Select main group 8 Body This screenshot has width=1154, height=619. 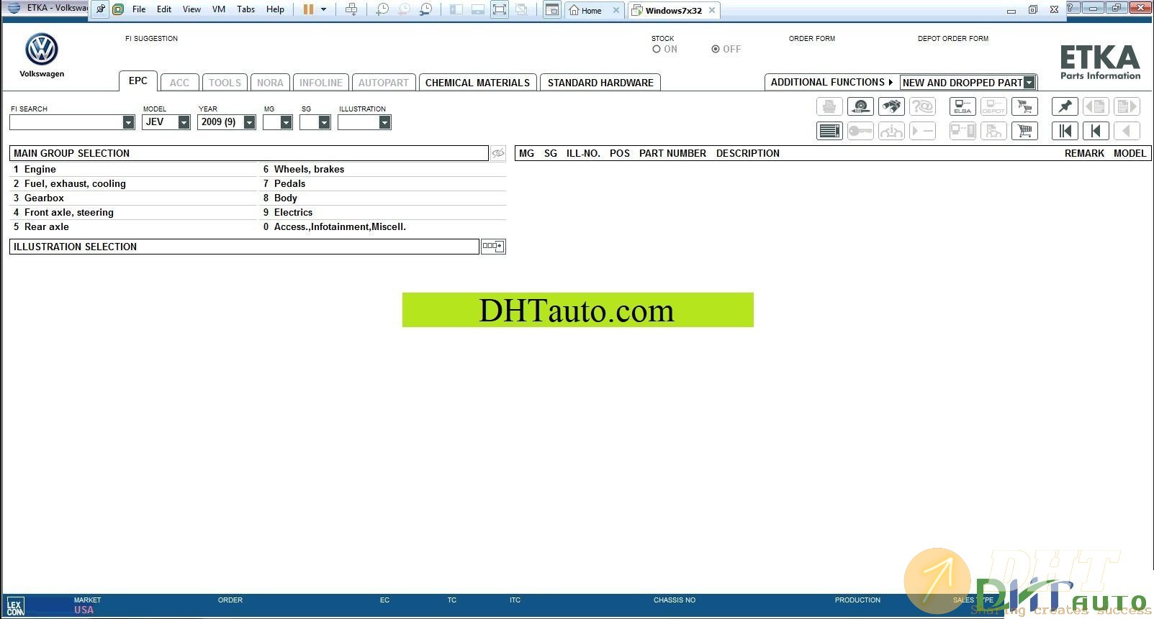(383, 198)
